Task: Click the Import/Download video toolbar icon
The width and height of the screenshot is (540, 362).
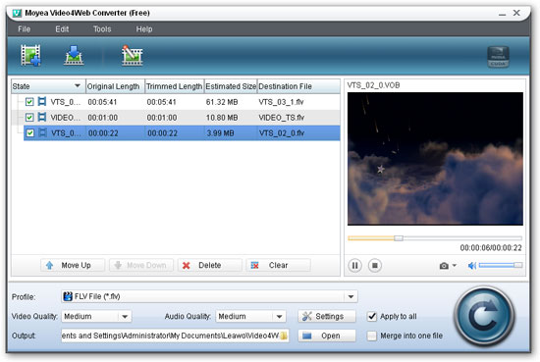Action: (x=74, y=55)
